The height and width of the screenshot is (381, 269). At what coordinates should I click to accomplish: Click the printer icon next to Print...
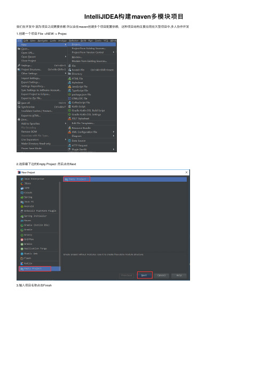click(19, 120)
